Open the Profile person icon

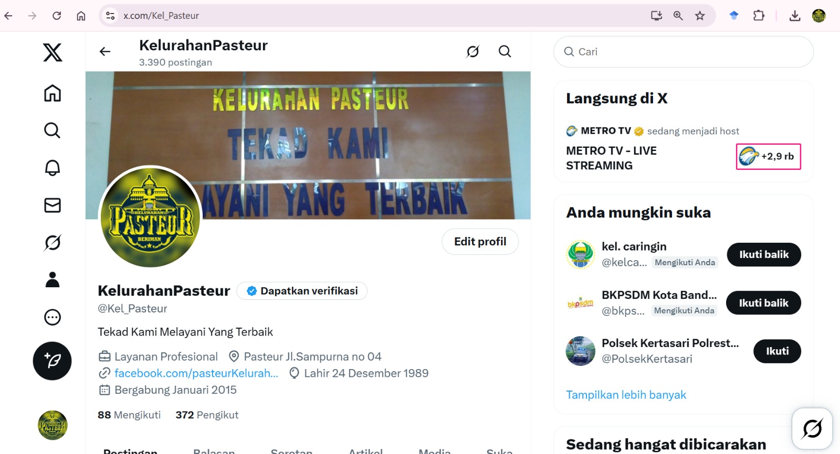[52, 279]
